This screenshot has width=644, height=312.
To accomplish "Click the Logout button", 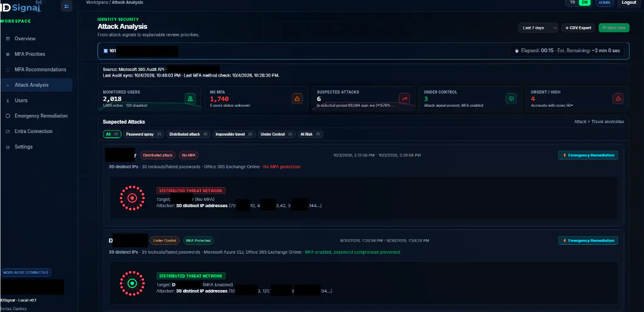I will coord(629,3).
